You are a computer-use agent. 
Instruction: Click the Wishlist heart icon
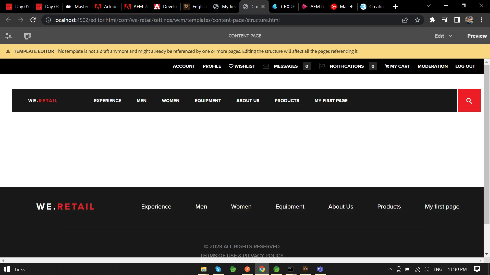(x=231, y=66)
